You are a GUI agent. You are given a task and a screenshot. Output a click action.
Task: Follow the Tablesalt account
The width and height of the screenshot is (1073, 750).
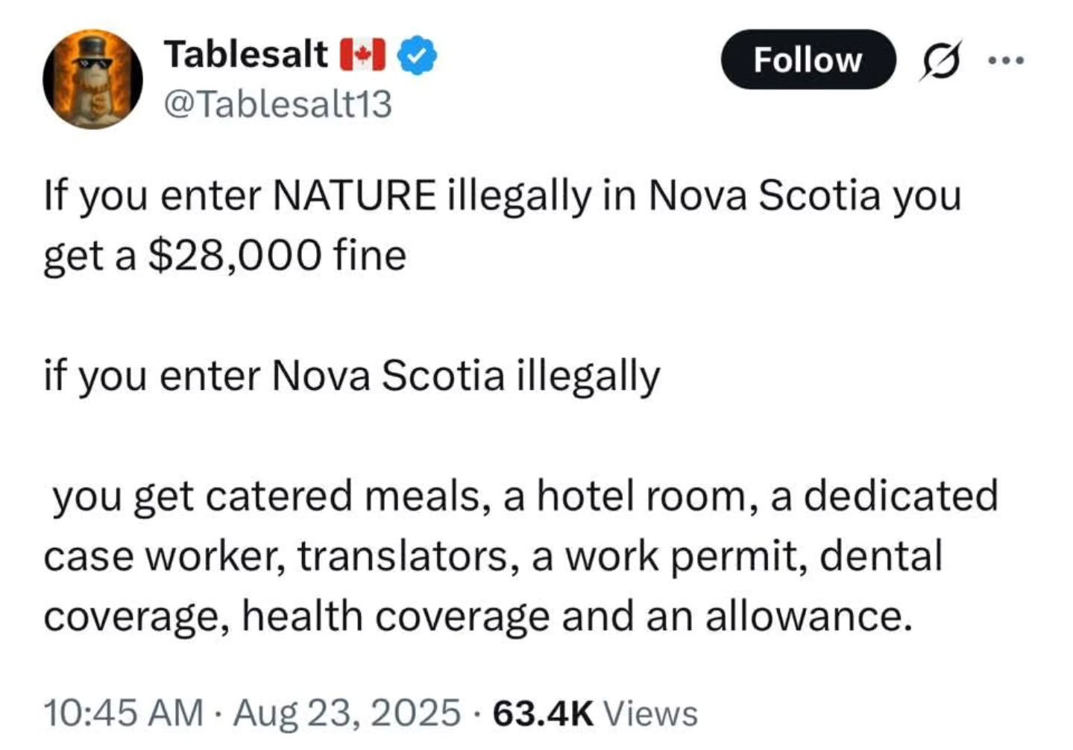coord(808,60)
